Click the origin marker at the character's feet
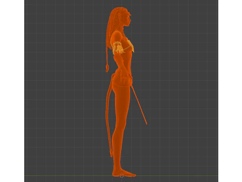The height and width of the screenshot is (182, 242). [122, 176]
